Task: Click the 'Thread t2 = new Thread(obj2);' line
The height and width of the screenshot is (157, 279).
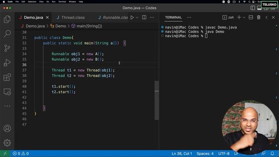Action: 83,75
